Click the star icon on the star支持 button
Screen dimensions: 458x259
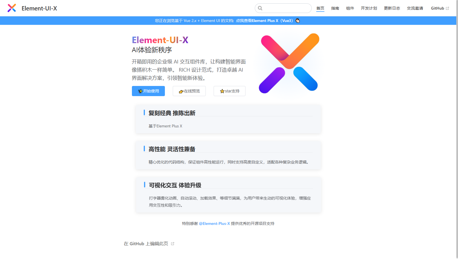[223, 91]
